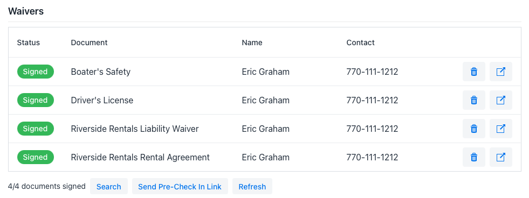Click the Name column header
This screenshot has height=198, width=529.
pos(252,43)
